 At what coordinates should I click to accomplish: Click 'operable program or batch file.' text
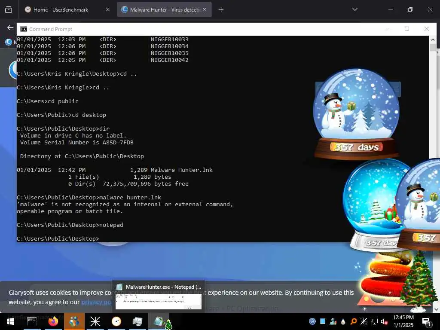coord(70,211)
